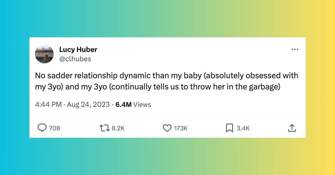Click the Lucy Huber display name
The height and width of the screenshot is (175, 335).
(x=78, y=50)
